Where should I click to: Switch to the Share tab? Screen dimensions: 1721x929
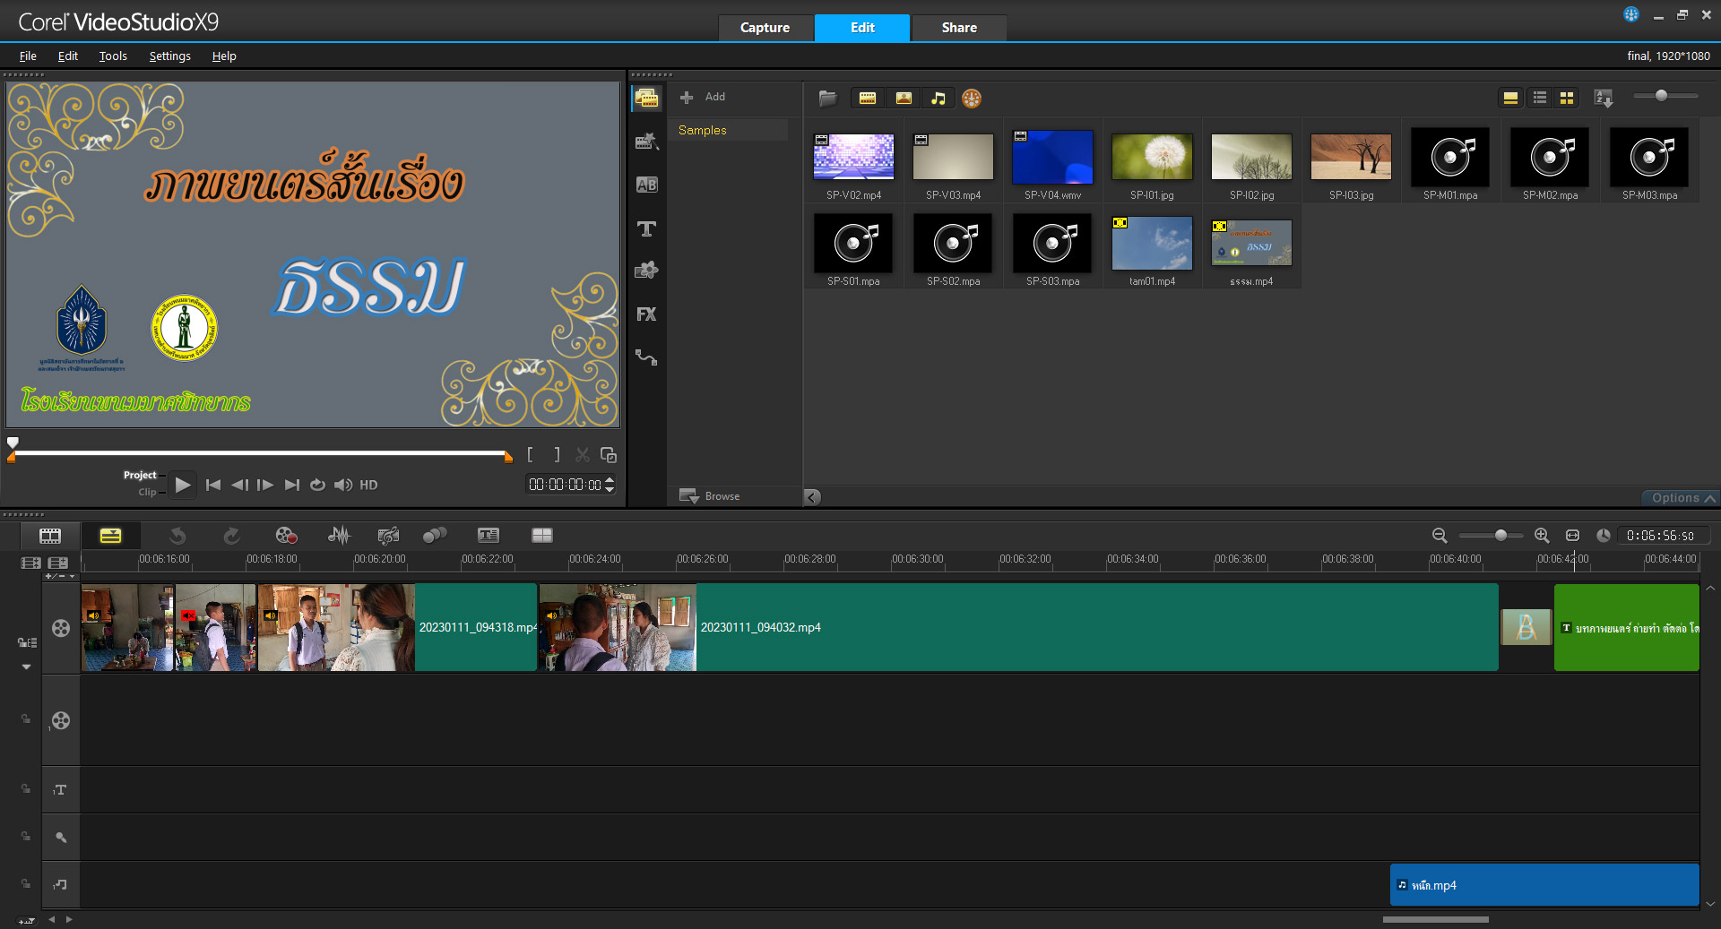coord(958,28)
